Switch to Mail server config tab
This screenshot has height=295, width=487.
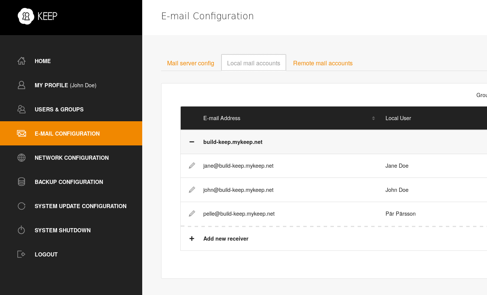190,63
